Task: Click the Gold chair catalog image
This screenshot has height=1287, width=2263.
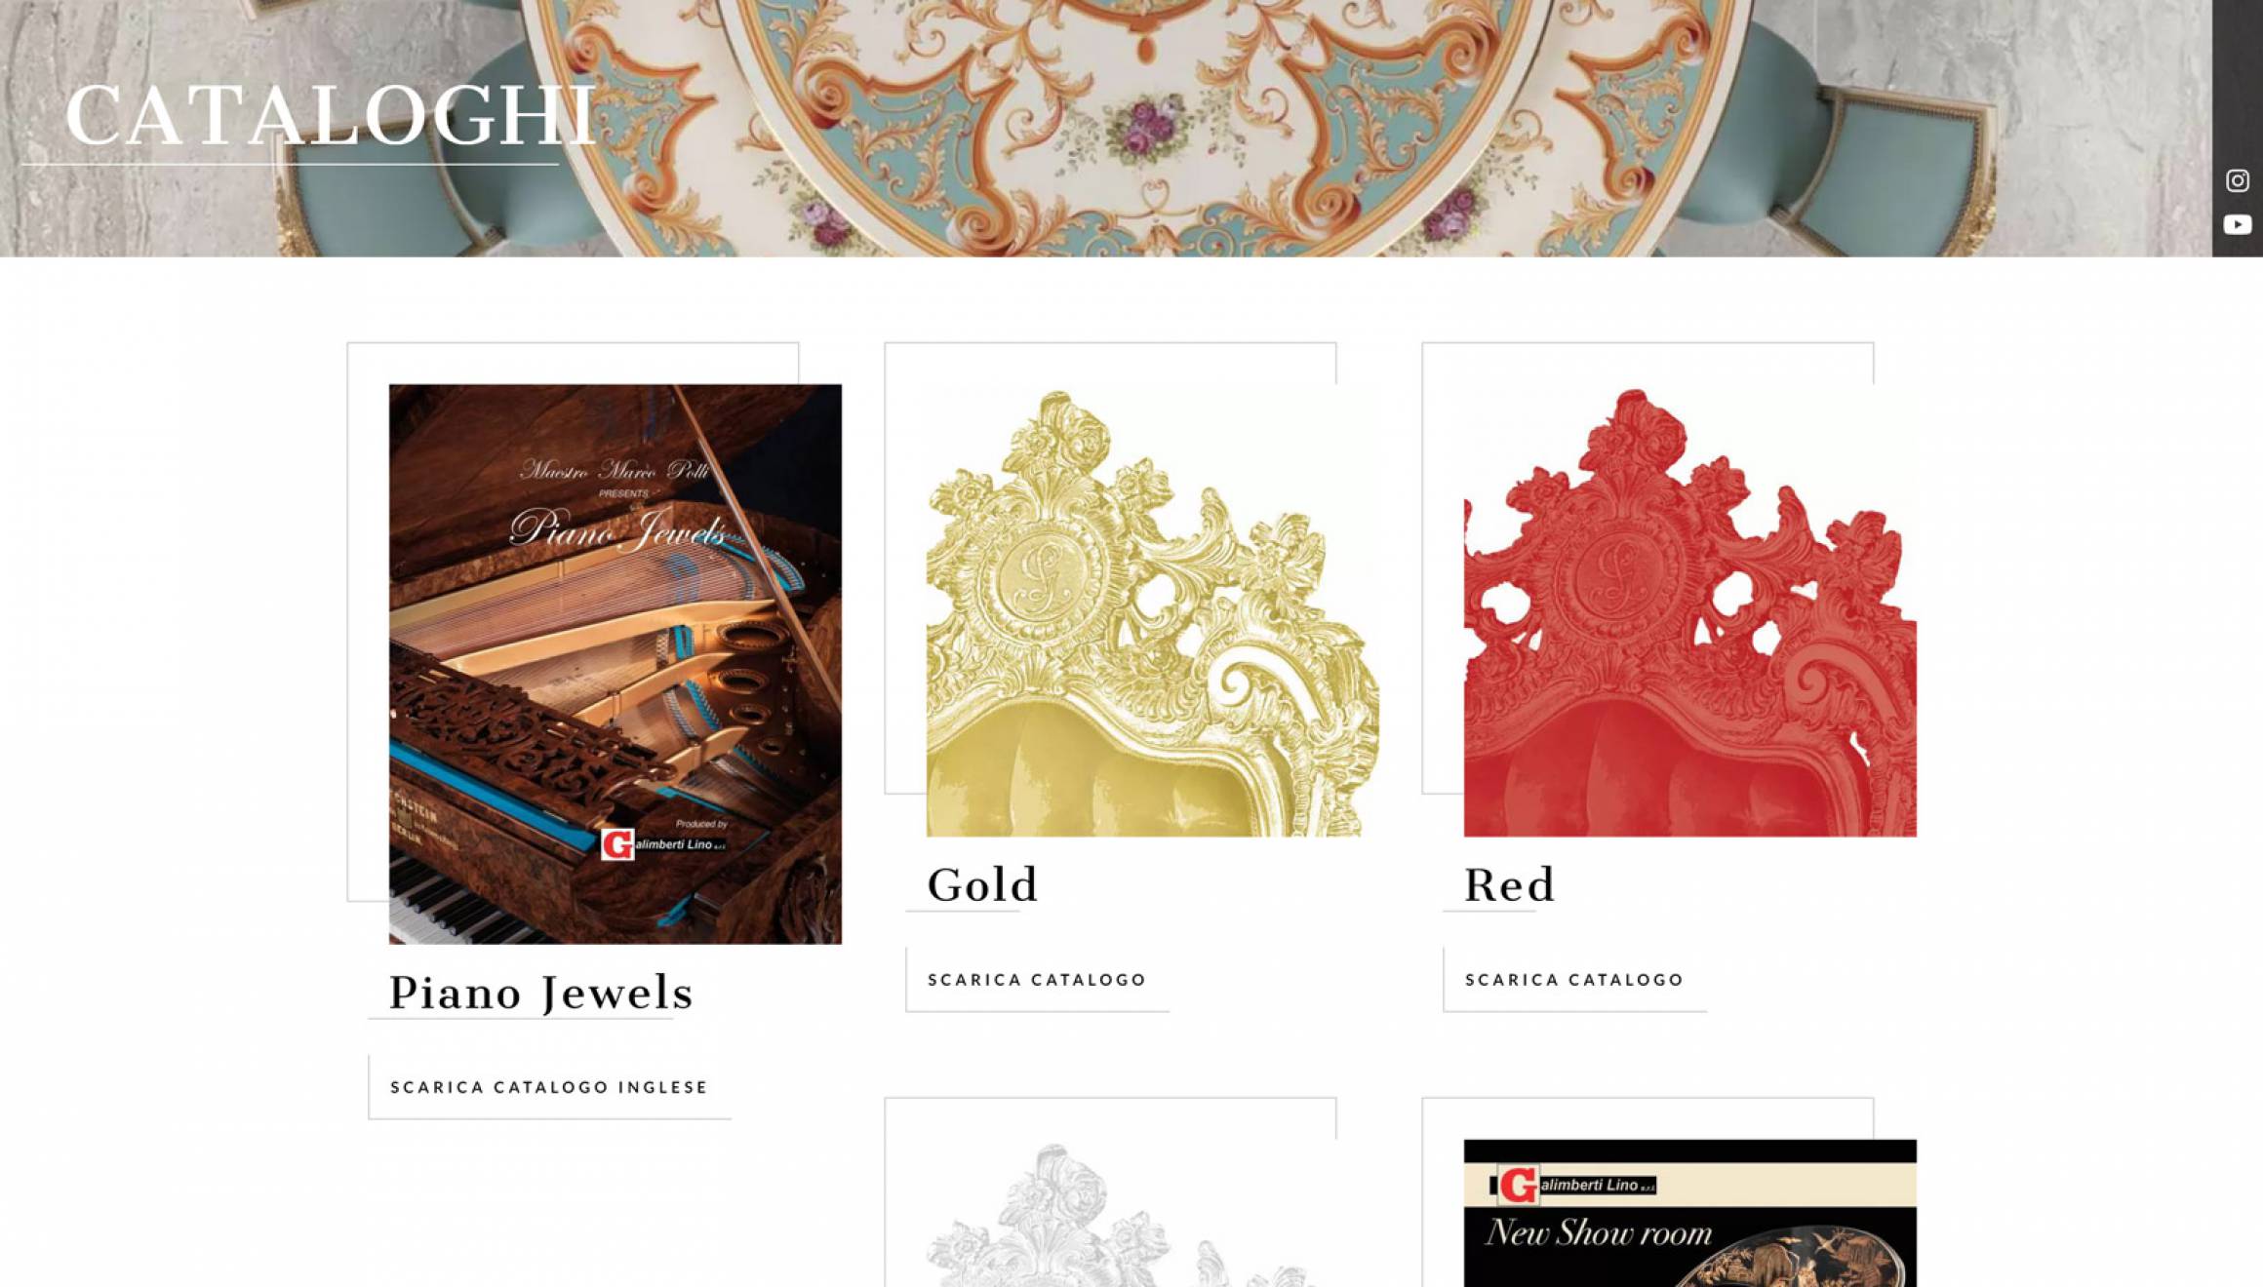Action: pos(1152,610)
